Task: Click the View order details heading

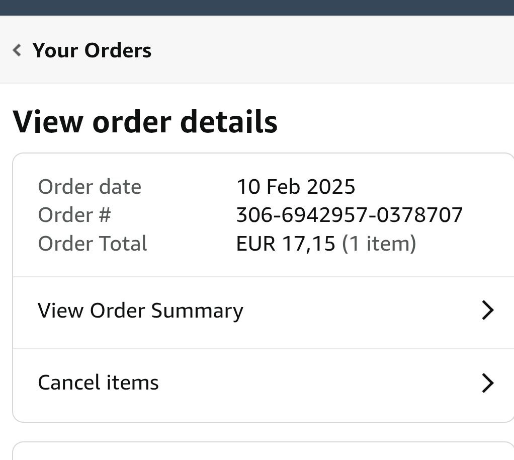Action: 145,122
